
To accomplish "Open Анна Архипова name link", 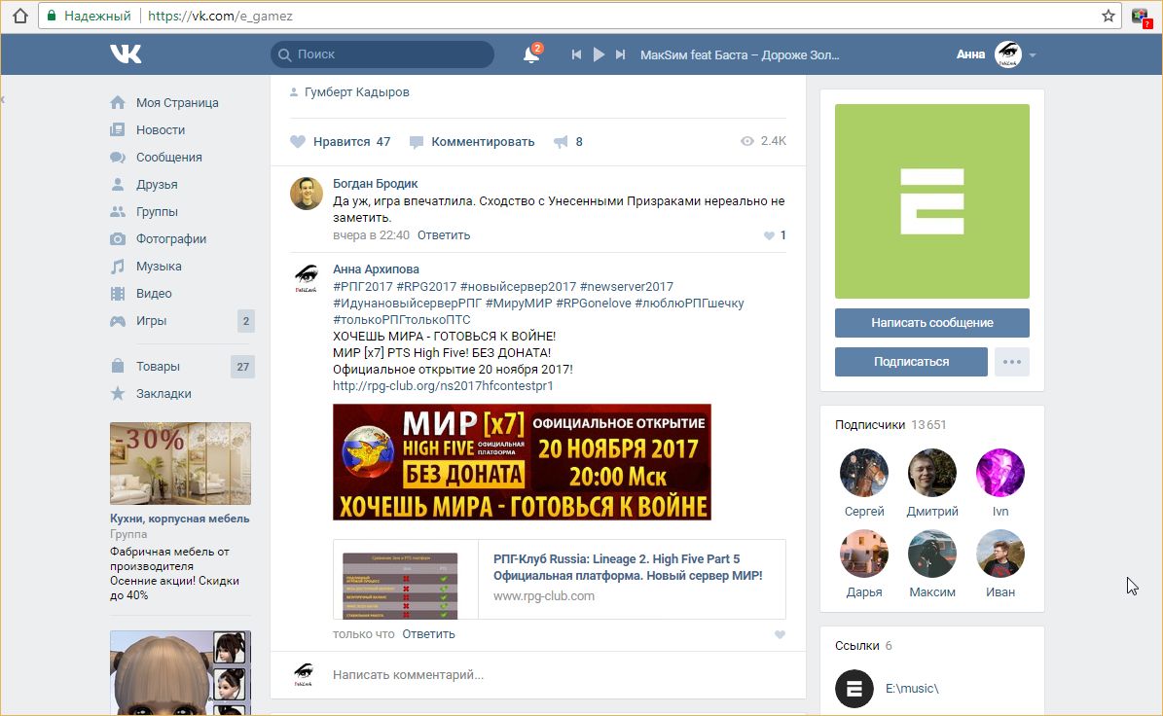I will click(376, 269).
